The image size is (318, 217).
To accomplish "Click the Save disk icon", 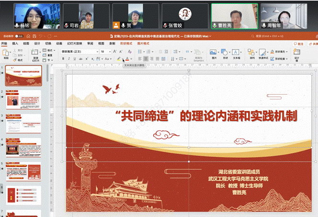I will point(34,36).
